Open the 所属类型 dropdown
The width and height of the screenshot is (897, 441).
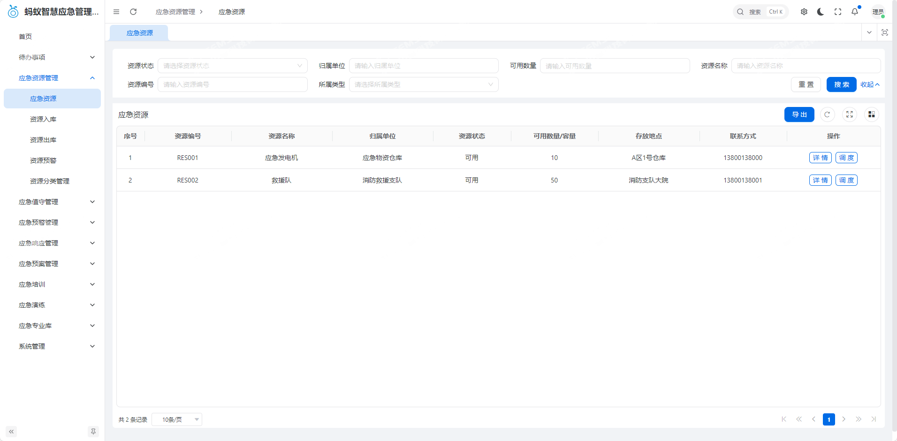(x=423, y=84)
